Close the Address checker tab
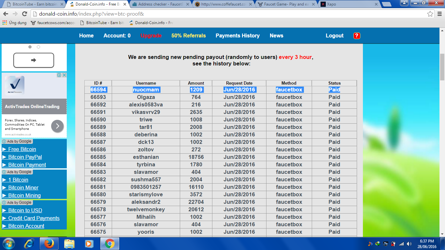 [x=188, y=5]
